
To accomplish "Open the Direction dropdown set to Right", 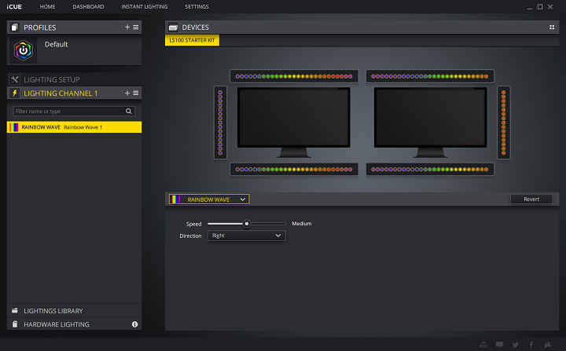I will point(246,236).
